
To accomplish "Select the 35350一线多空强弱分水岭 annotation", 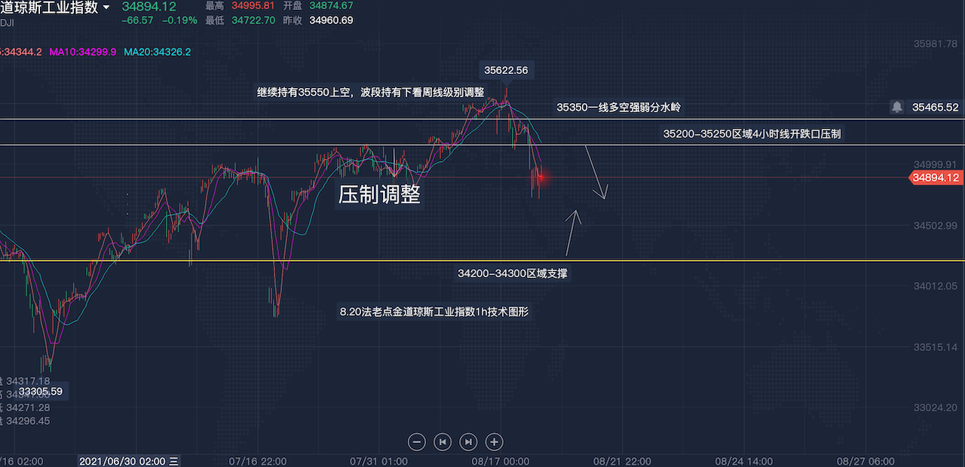I will tap(619, 108).
